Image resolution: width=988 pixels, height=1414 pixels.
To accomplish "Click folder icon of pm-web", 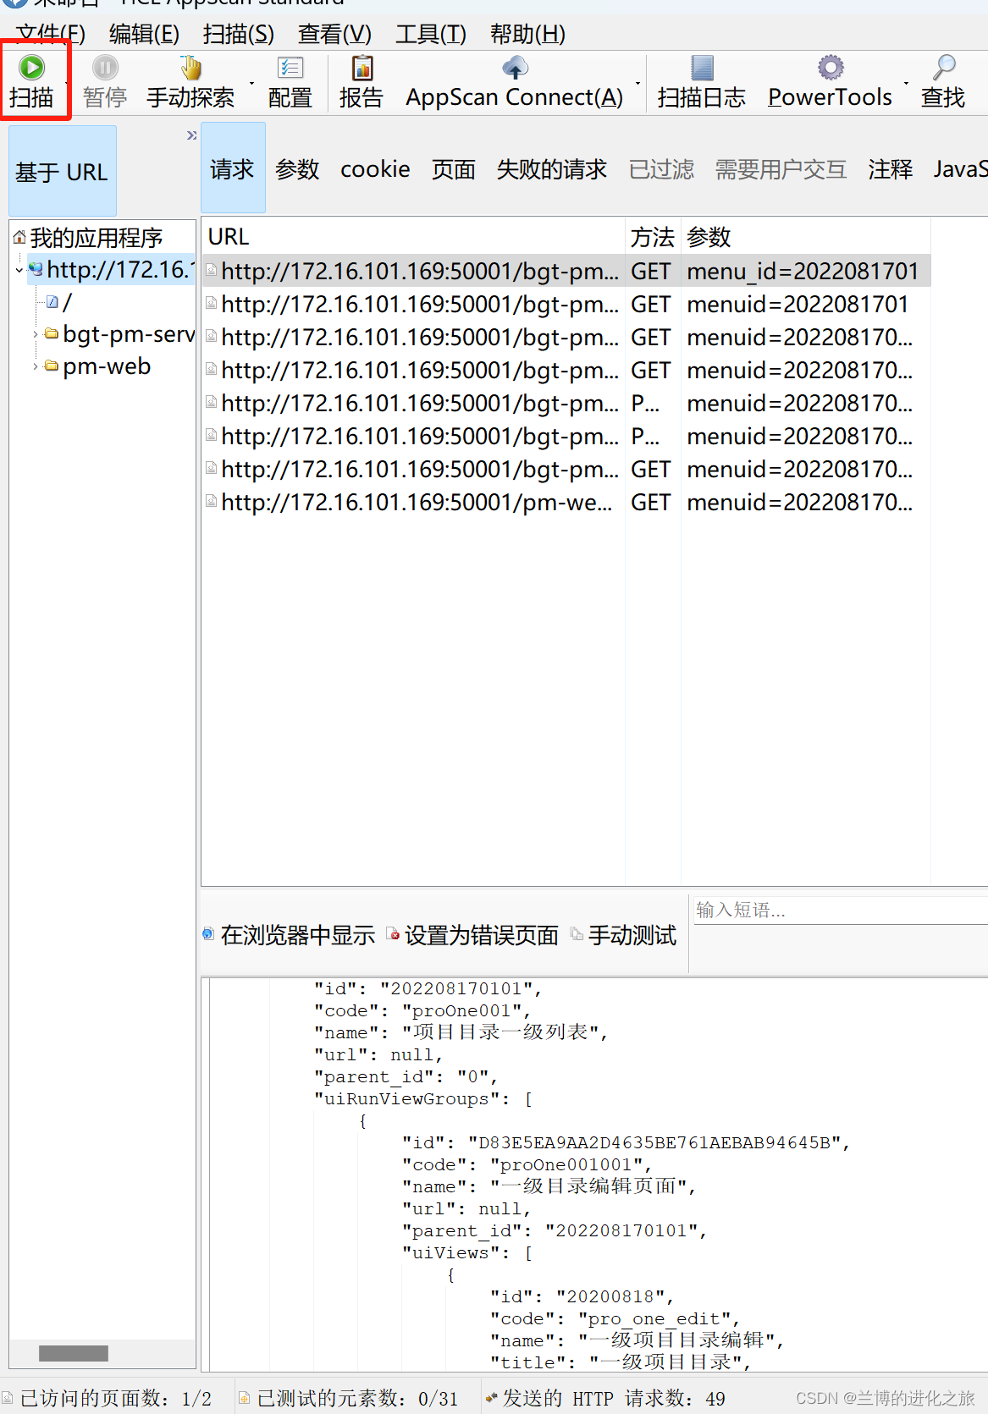I will click(x=52, y=366).
